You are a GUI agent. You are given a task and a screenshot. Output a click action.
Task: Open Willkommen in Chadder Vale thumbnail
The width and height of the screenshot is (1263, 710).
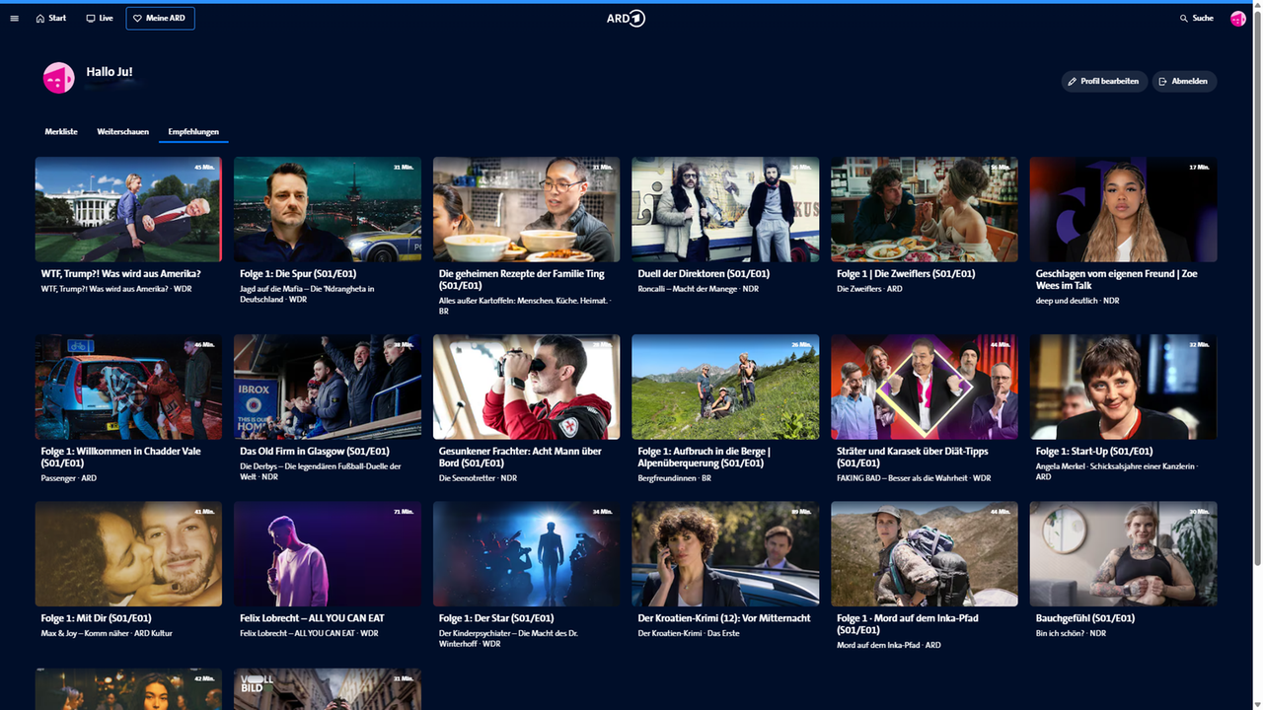click(x=128, y=387)
